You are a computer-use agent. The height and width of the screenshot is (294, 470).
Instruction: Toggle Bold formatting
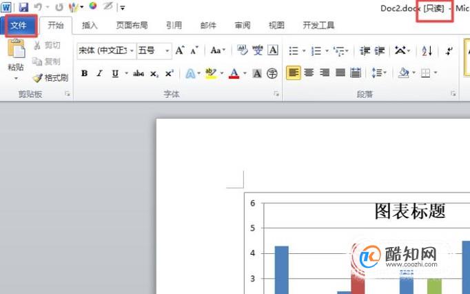(x=85, y=73)
